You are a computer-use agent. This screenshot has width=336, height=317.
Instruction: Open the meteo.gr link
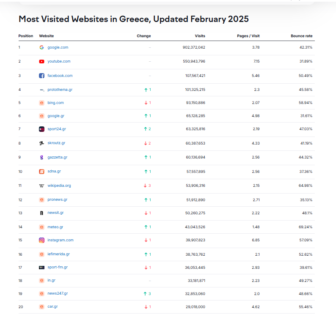click(x=55, y=227)
